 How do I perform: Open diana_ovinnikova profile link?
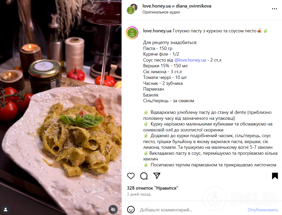click(x=194, y=6)
